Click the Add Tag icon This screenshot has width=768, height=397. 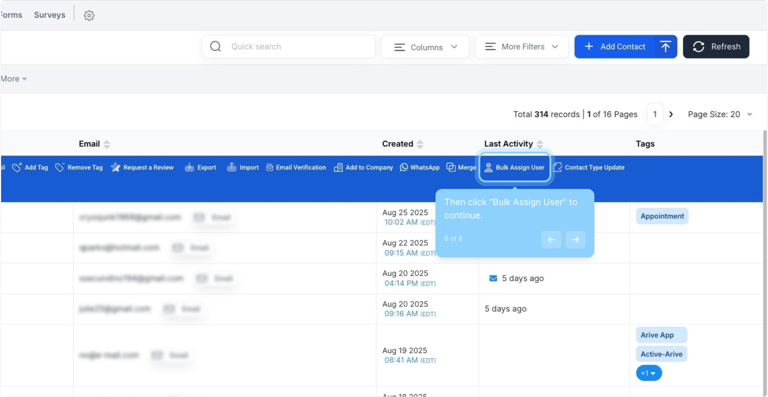pyautogui.click(x=17, y=168)
